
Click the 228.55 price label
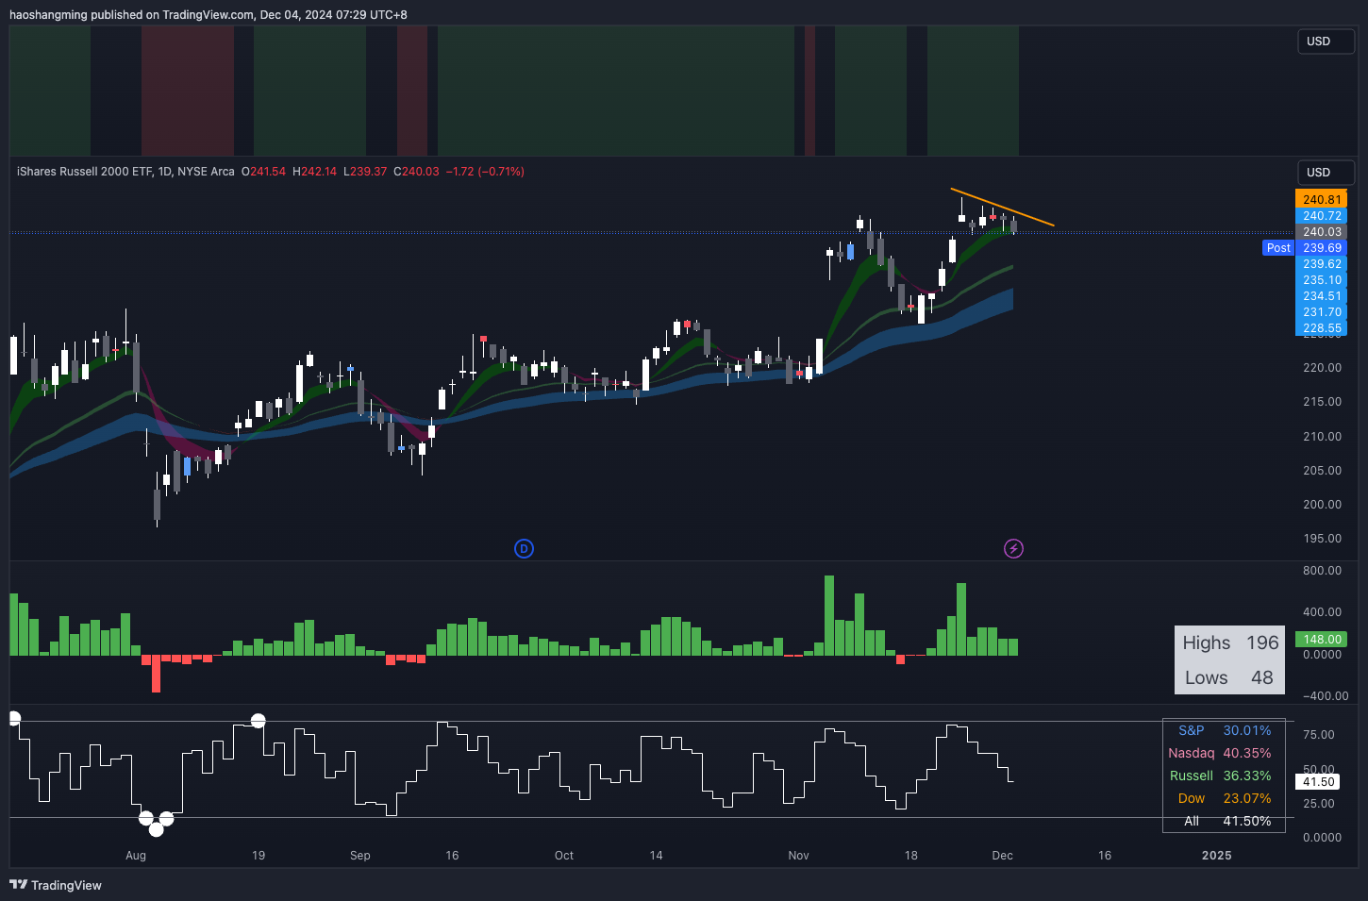[1322, 328]
